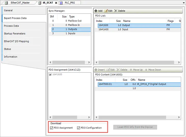Click PDO Content scrollbar left arrow
Image resolution: width=186 pixels, height=137 pixels.
click(96, 117)
